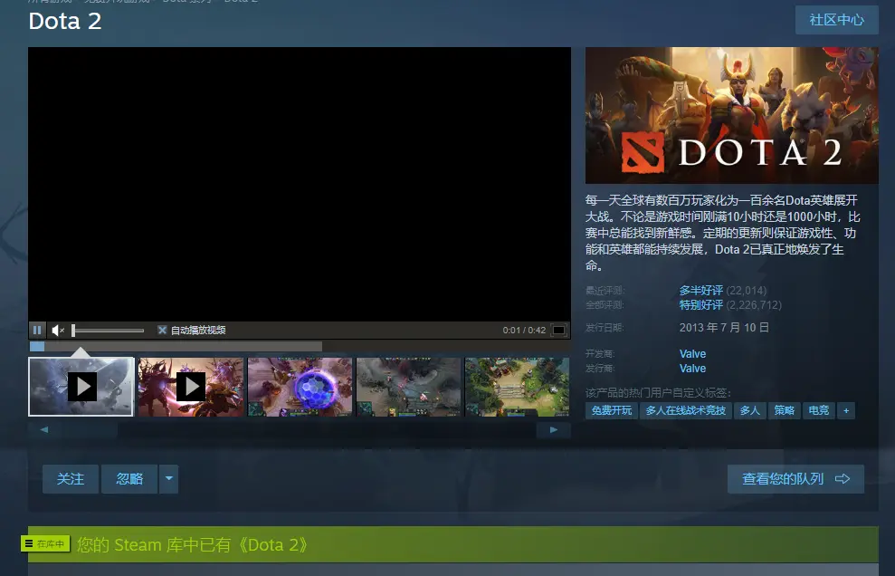Open the 社区中心 community hub
The width and height of the screenshot is (895, 576).
837,20
